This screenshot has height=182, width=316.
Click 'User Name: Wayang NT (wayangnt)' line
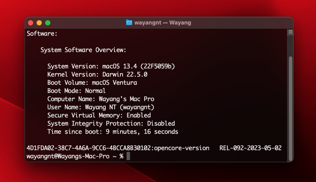coord(101,107)
